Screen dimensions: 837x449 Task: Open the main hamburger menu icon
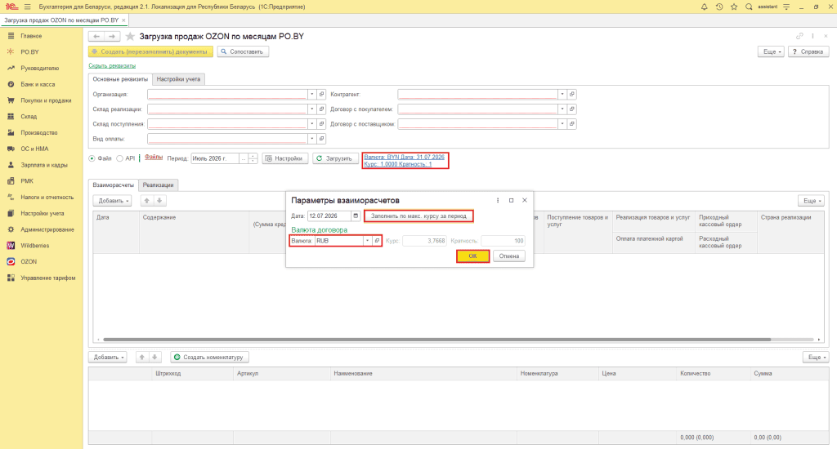(27, 7)
